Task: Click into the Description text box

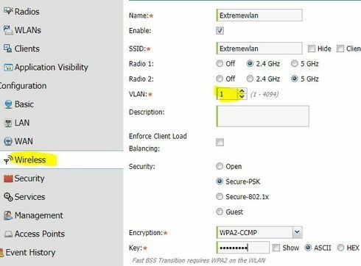Action: pyautogui.click(x=262, y=116)
